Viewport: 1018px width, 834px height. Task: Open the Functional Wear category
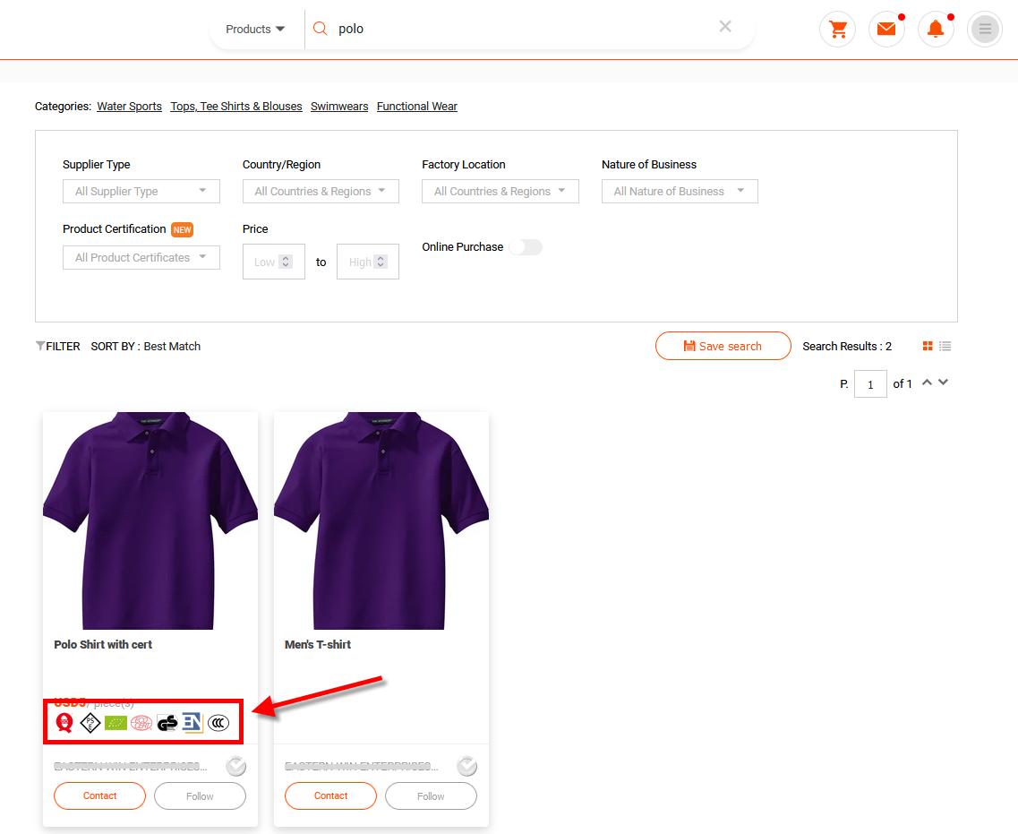[x=417, y=106]
